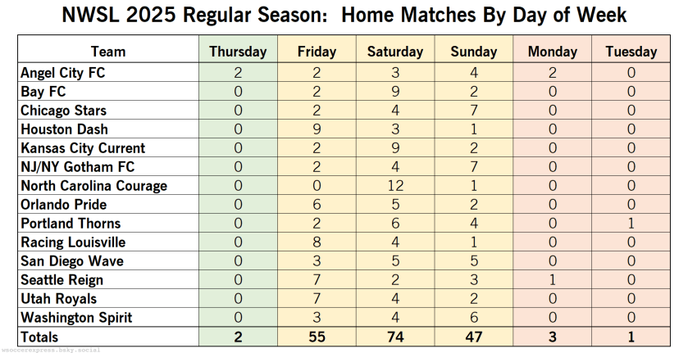Select the Angel City FC row label
Image resolution: width=688 pixels, height=353 pixels.
coord(63,73)
